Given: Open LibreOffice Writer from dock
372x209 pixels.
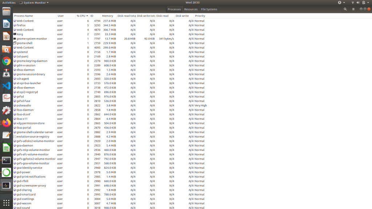Looking at the screenshot, I should pos(6,24).
